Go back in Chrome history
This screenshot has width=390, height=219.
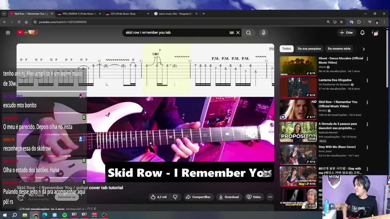click(x=4, y=22)
